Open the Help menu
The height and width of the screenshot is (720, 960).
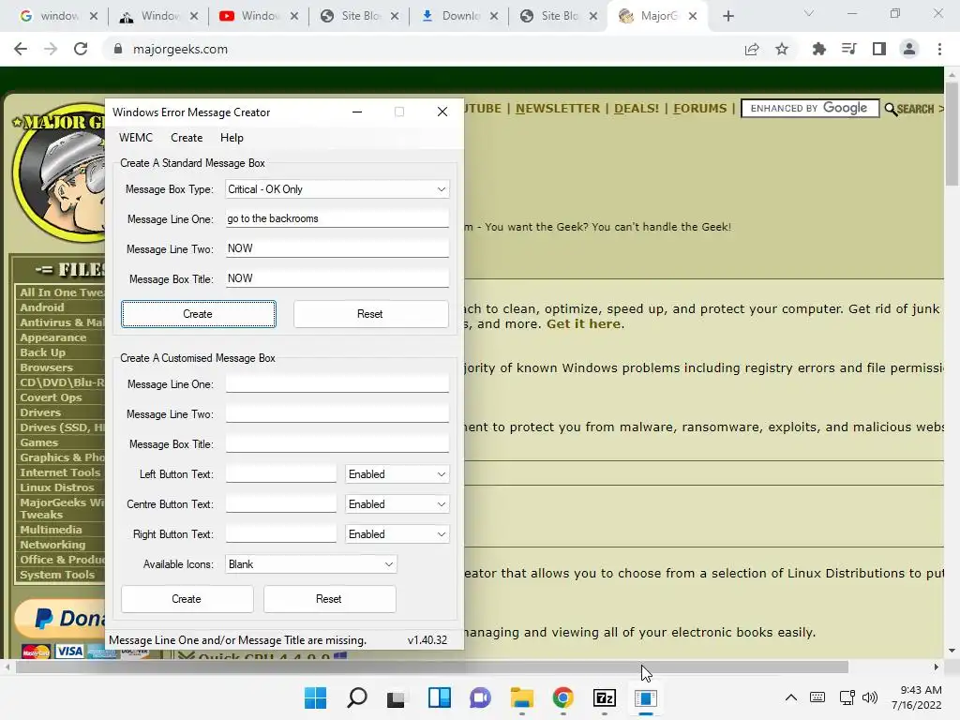coord(232,138)
